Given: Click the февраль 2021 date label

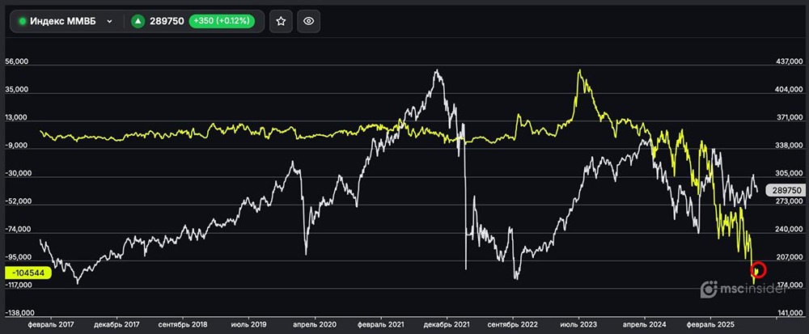Looking at the screenshot, I should [x=381, y=325].
